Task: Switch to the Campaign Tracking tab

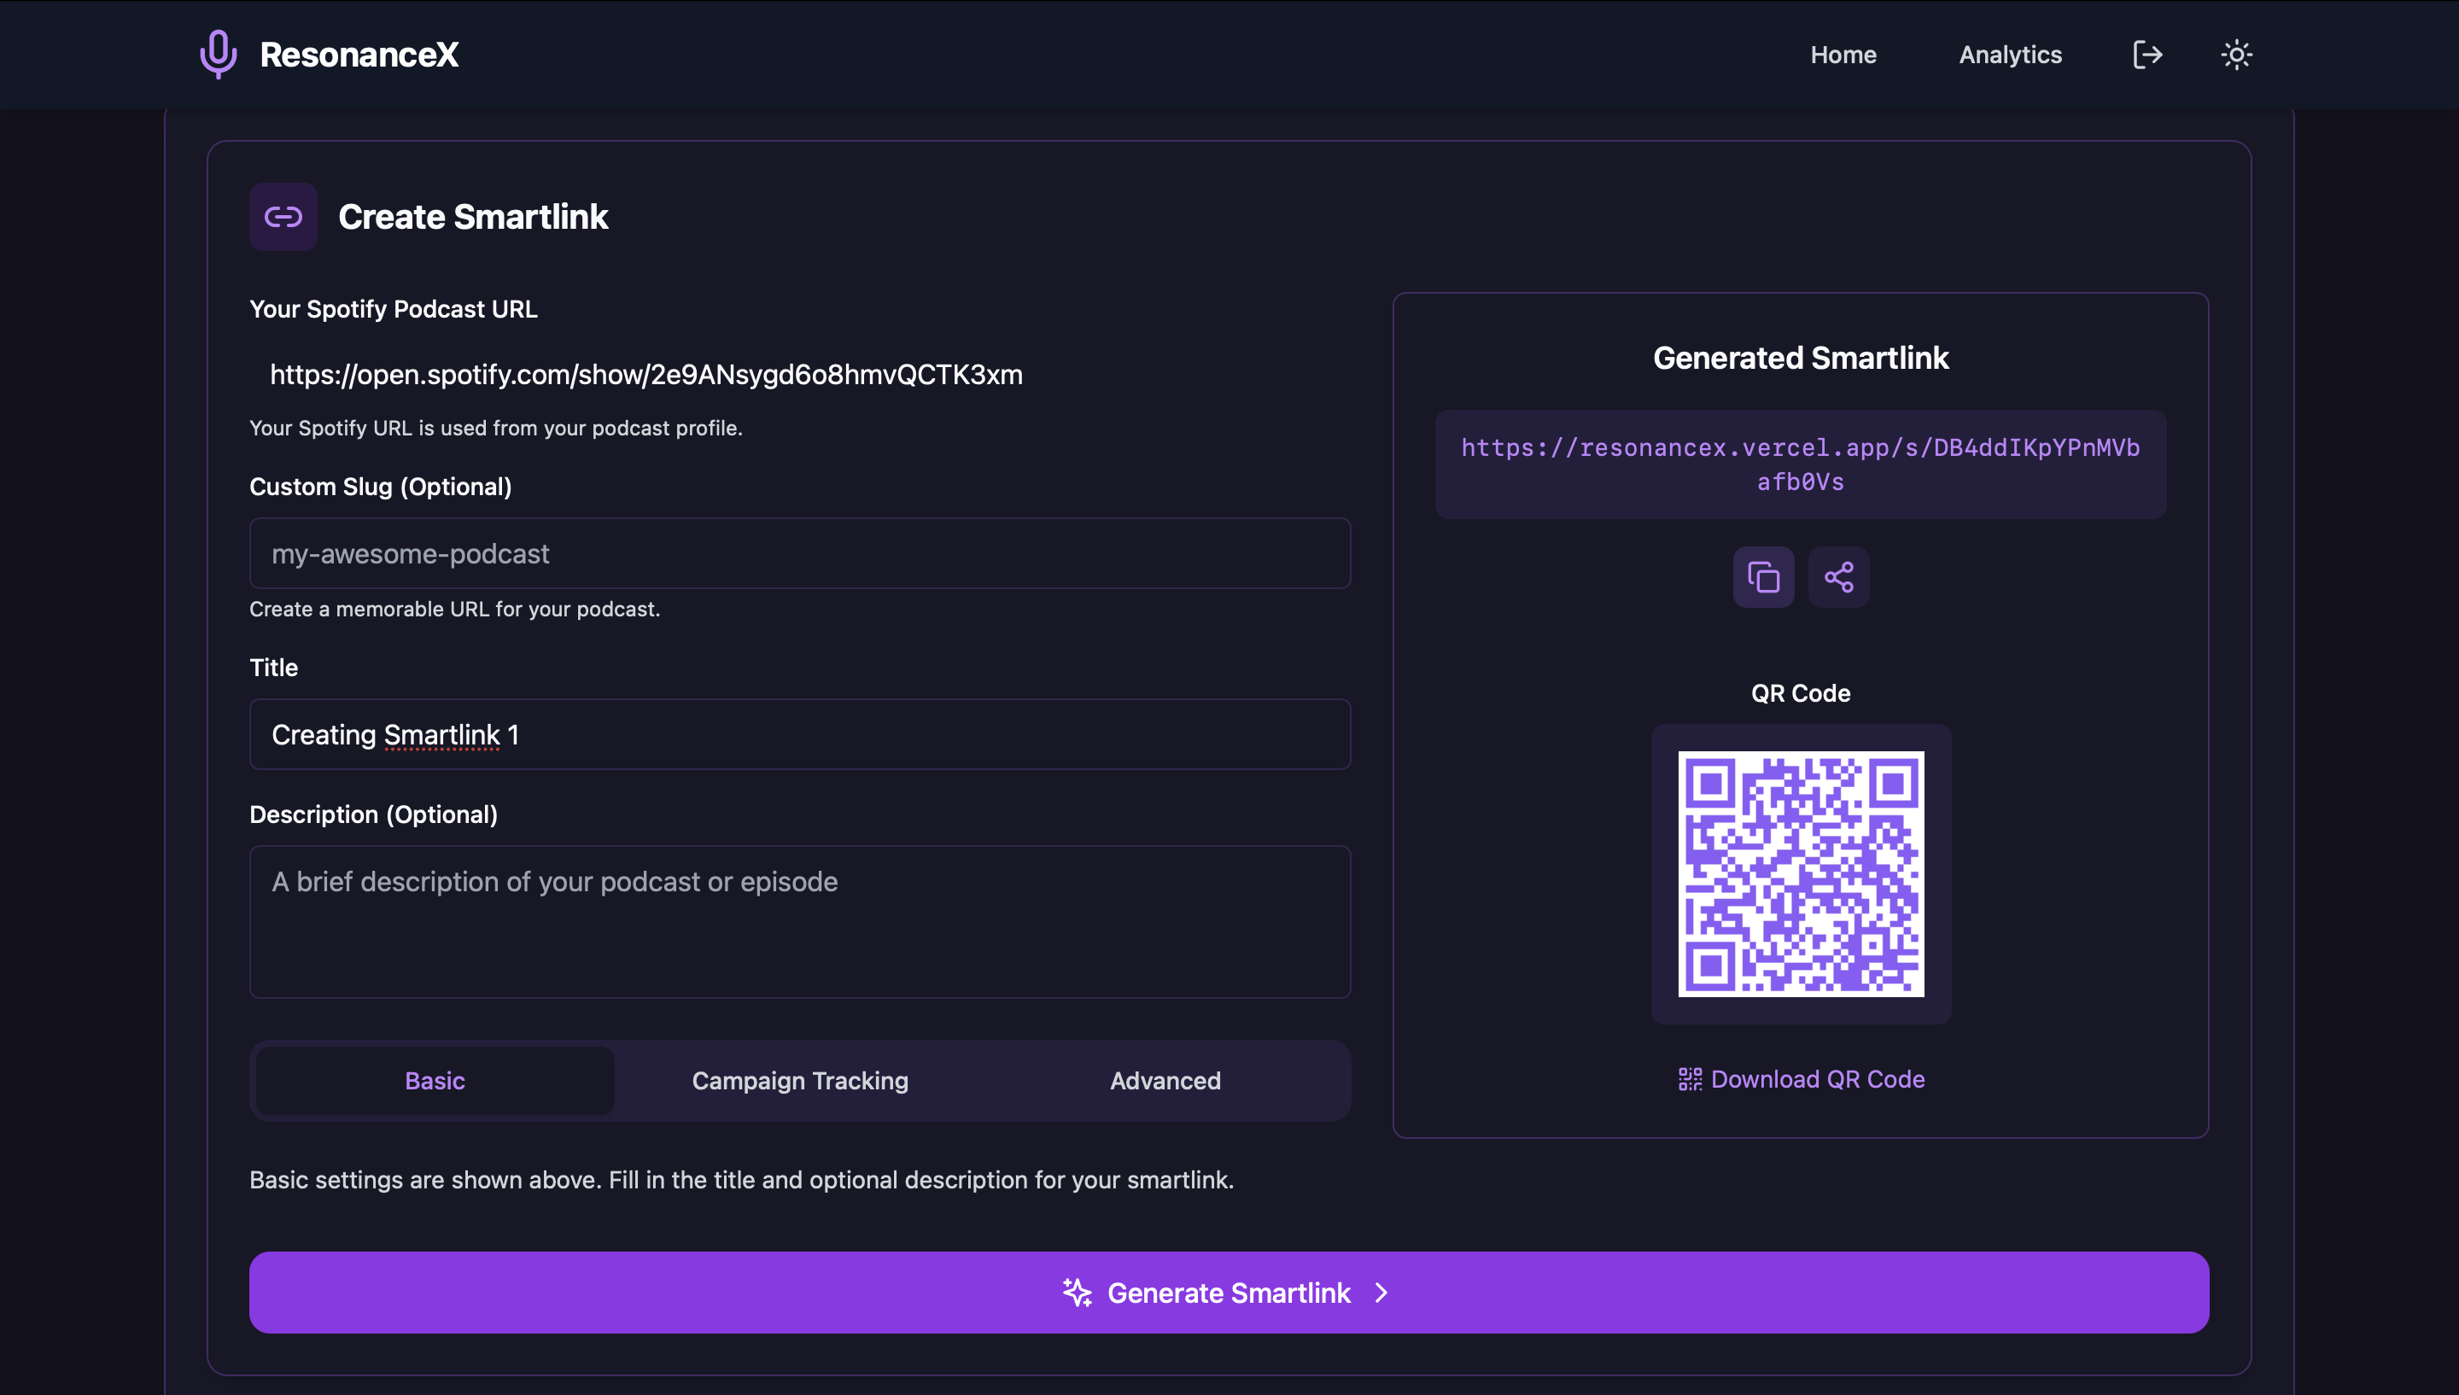Action: (800, 1081)
